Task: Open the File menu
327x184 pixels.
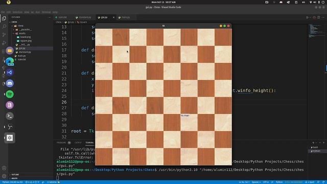Action: point(3,12)
